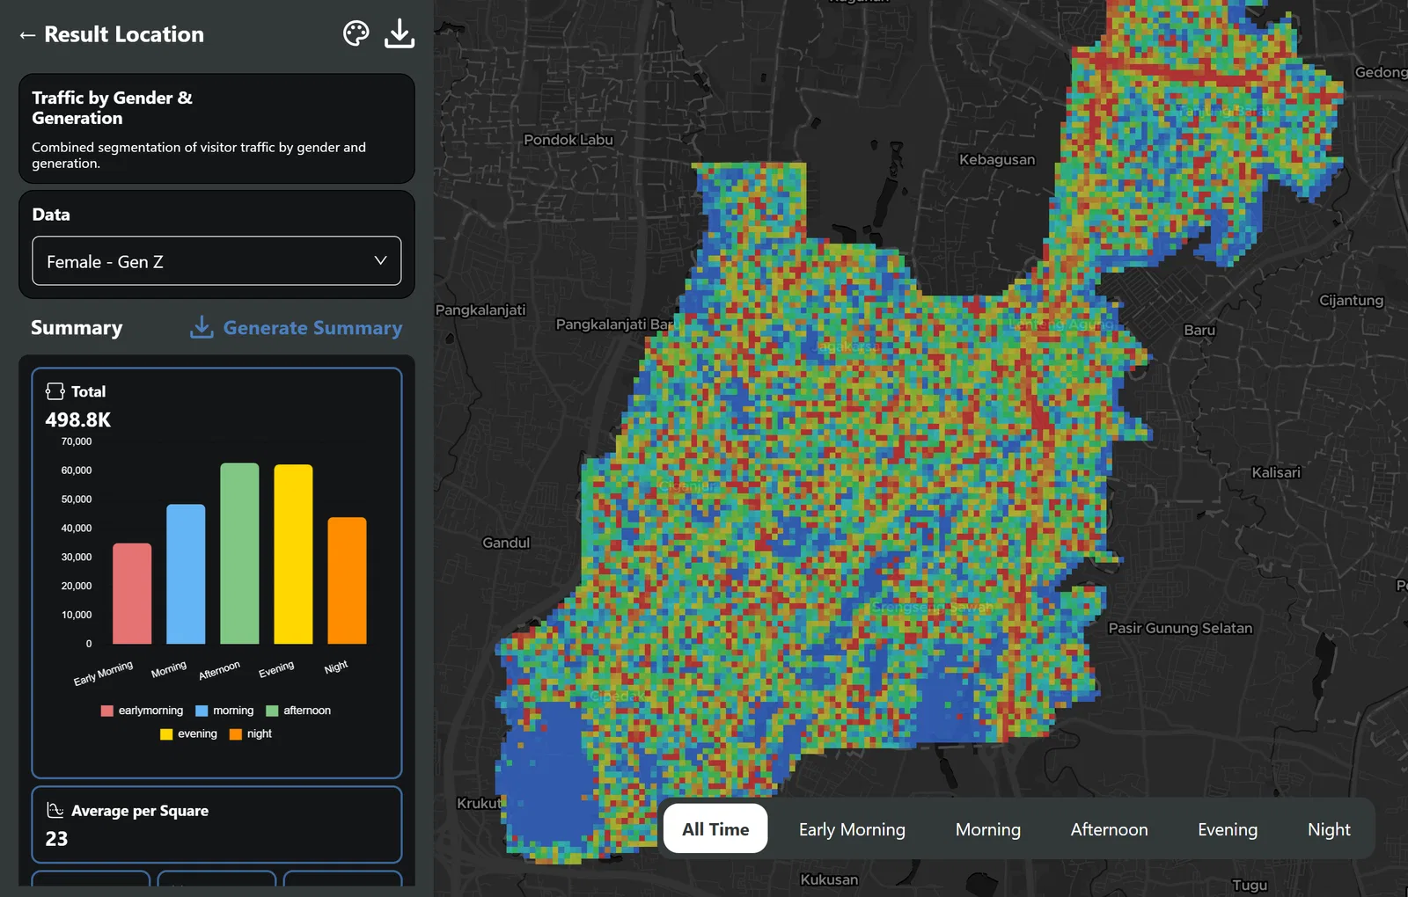Click the Generate Summary download icon
The height and width of the screenshot is (897, 1408).
pos(202,327)
